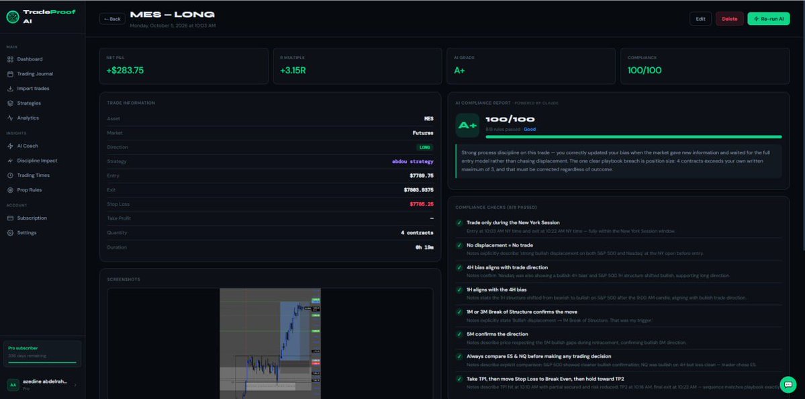The height and width of the screenshot is (399, 805).
Task: Click check mark beside No displacement rule
Action: tap(459, 245)
